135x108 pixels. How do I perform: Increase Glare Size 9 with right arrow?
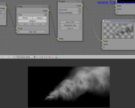coord(79,28)
